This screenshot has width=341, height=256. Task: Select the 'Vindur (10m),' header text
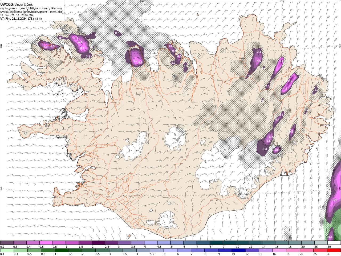coord(24,5)
